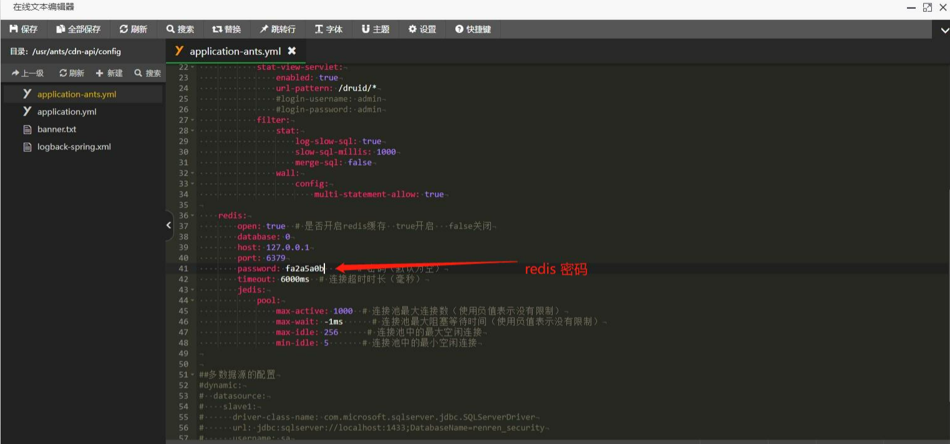The height and width of the screenshot is (444, 950).
Task: Open the 字体 font settings
Action: [x=329, y=29]
